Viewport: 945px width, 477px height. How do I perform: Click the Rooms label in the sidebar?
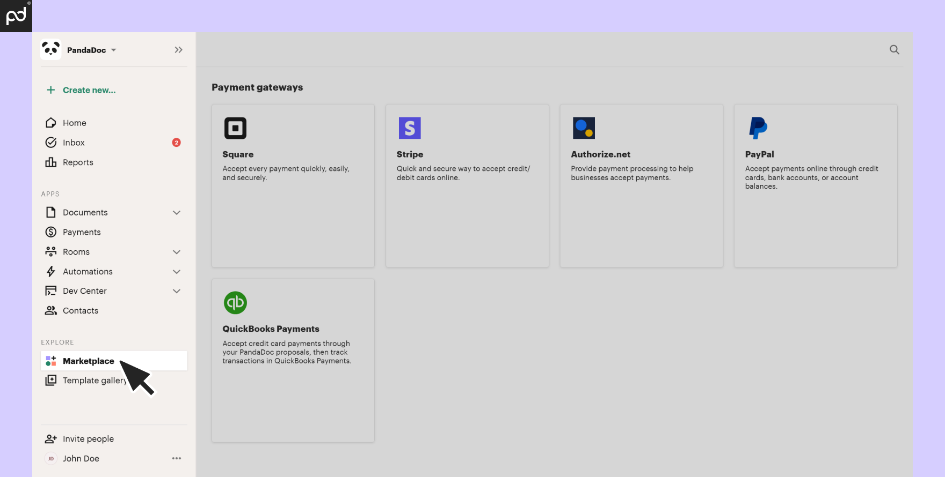click(x=76, y=252)
